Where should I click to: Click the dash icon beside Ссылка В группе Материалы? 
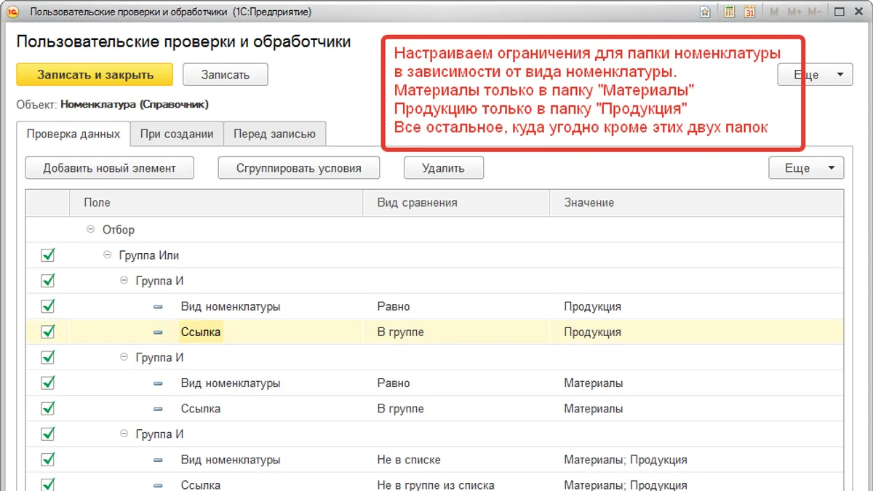tap(159, 409)
